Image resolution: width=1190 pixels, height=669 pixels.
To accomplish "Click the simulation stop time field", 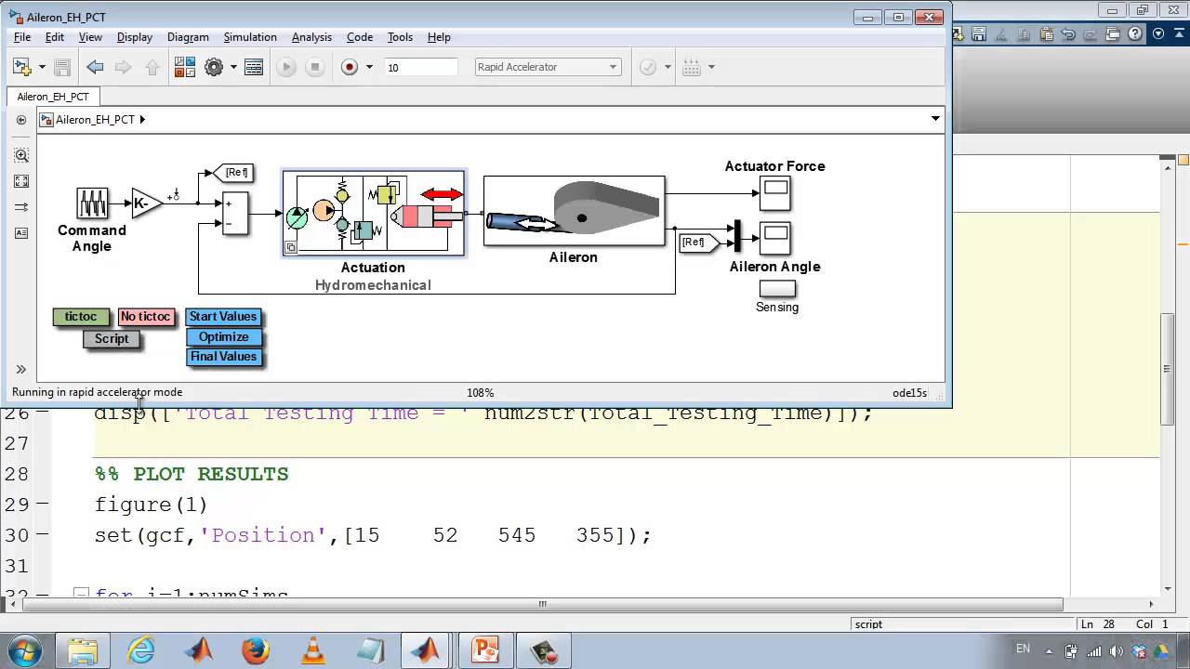I will coord(420,67).
